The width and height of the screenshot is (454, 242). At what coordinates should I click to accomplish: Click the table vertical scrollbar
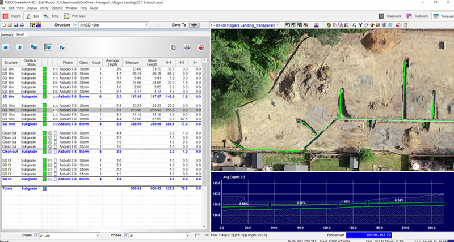(x=204, y=144)
